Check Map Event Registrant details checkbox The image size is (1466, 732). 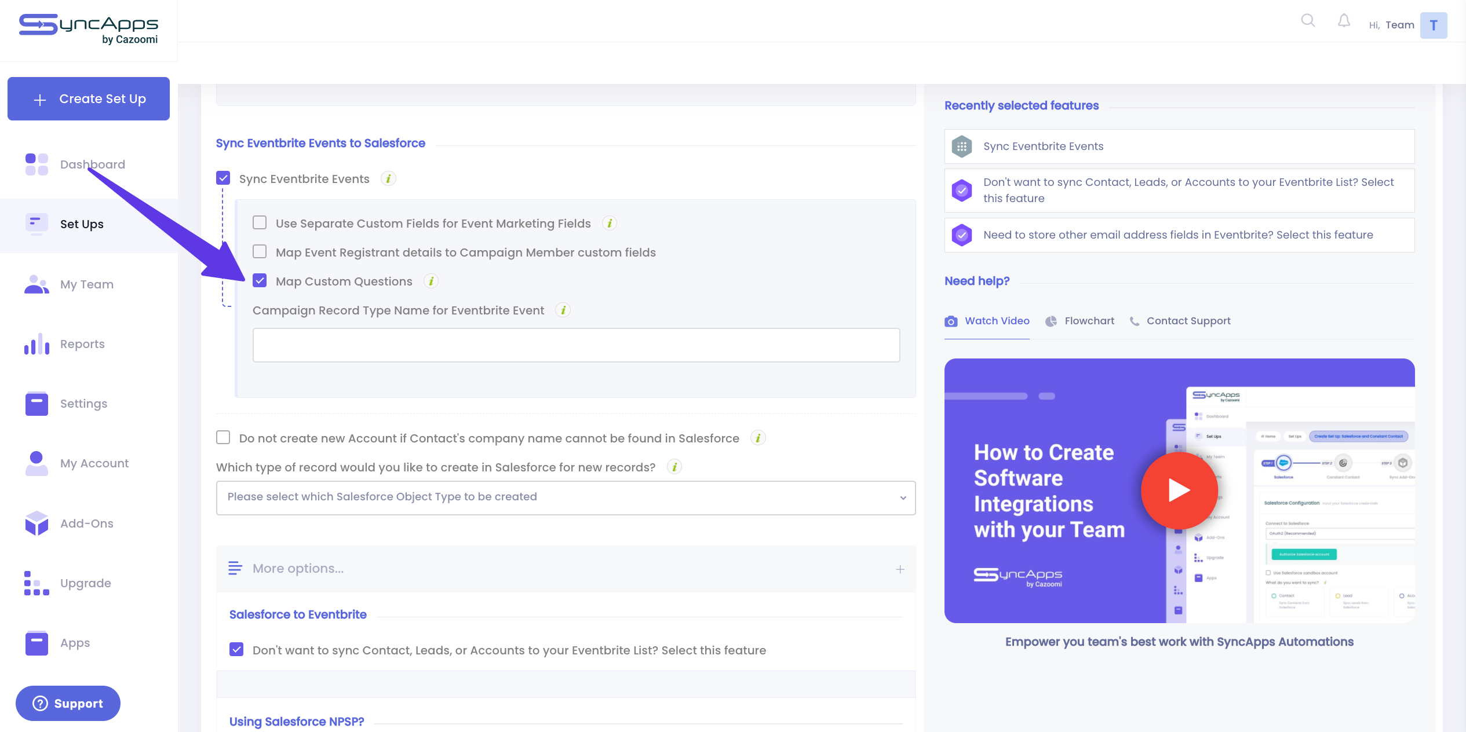point(260,252)
